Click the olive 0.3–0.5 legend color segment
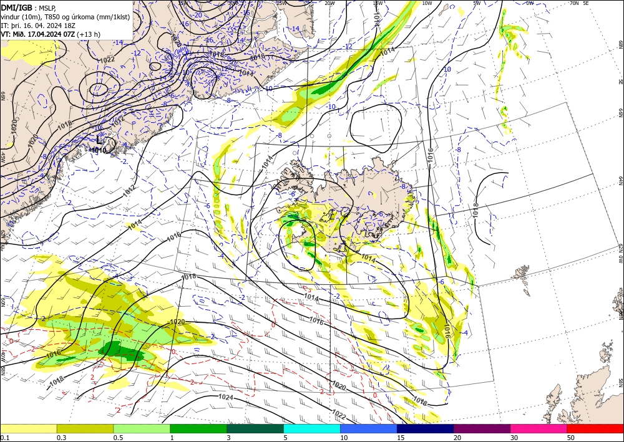 [x=85, y=428]
